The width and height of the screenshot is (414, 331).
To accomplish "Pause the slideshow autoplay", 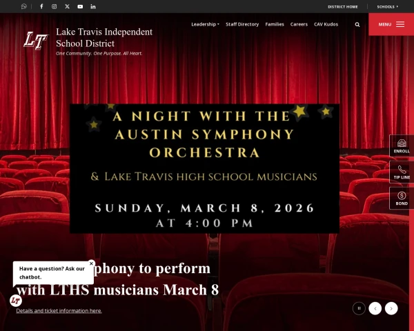I will pos(359,308).
